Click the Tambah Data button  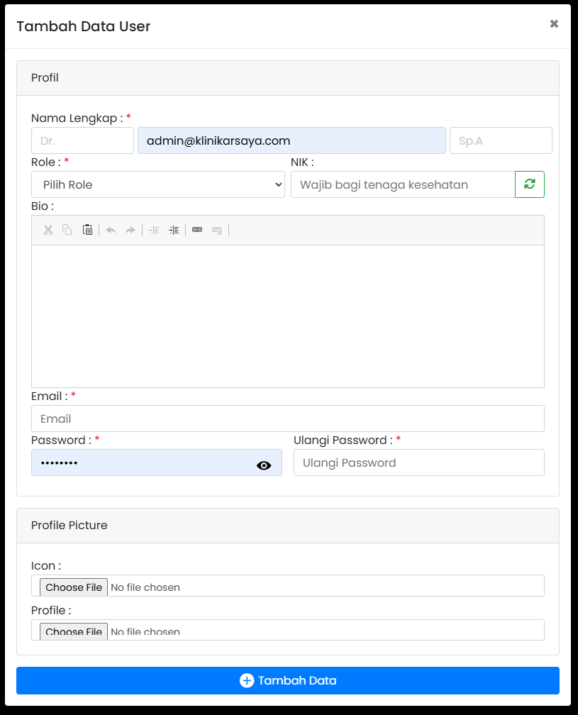coord(289,680)
